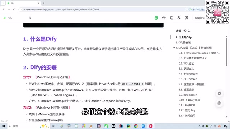Click heading 2. Dify的安装 in document

pyautogui.click(x=40, y=67)
